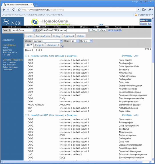Image resolution: width=155 pixels, height=164 pixels.
Task: Open All Databases in the database bar
Action: [x=15, y=27]
